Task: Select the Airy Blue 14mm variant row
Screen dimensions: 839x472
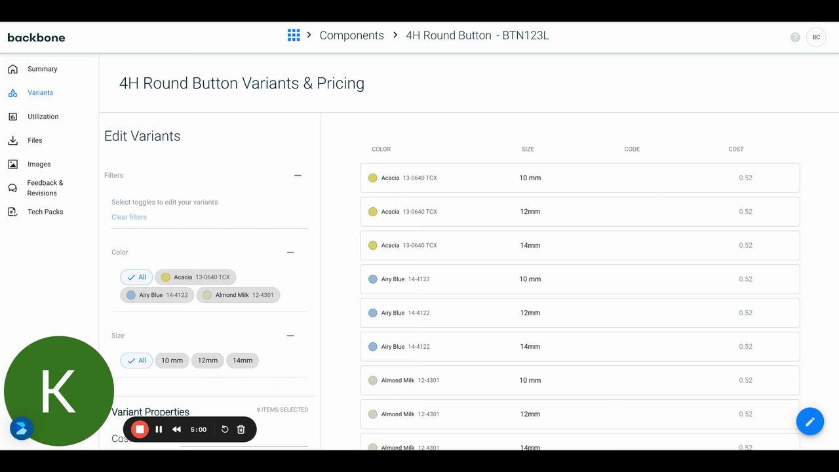Action: point(579,347)
